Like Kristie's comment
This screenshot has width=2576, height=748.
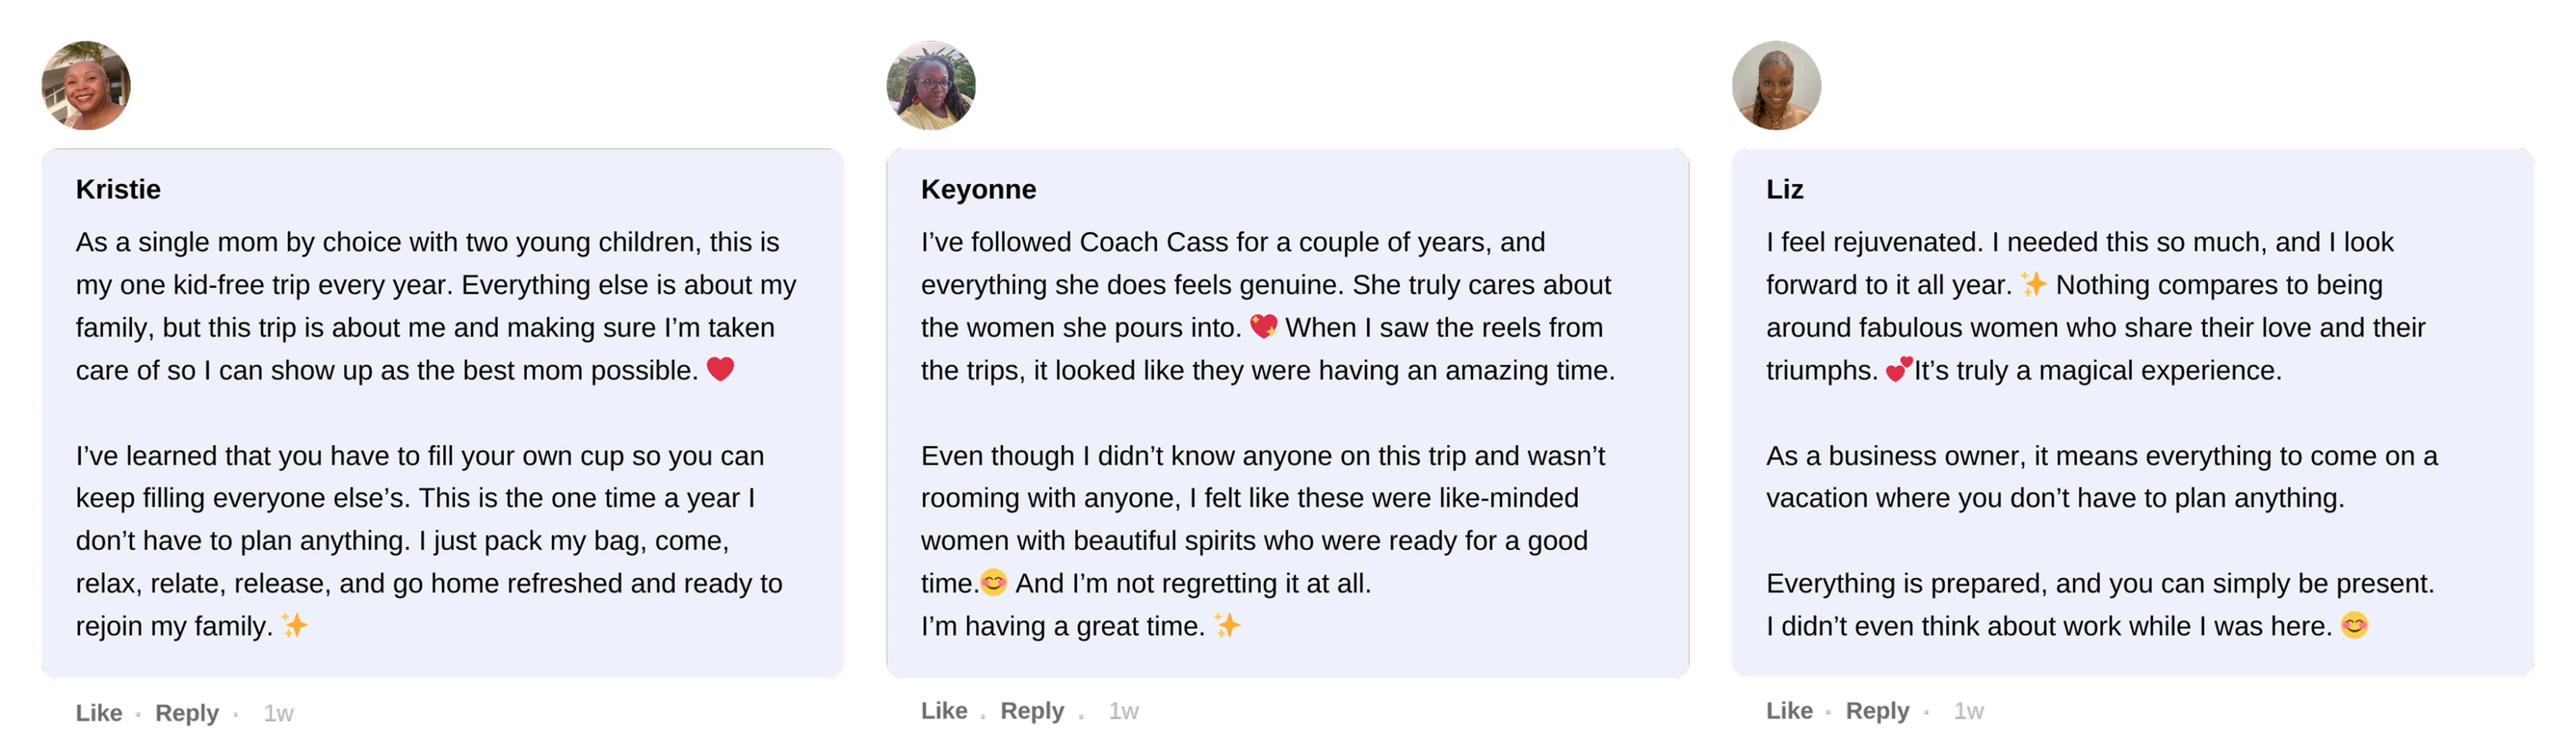98,712
